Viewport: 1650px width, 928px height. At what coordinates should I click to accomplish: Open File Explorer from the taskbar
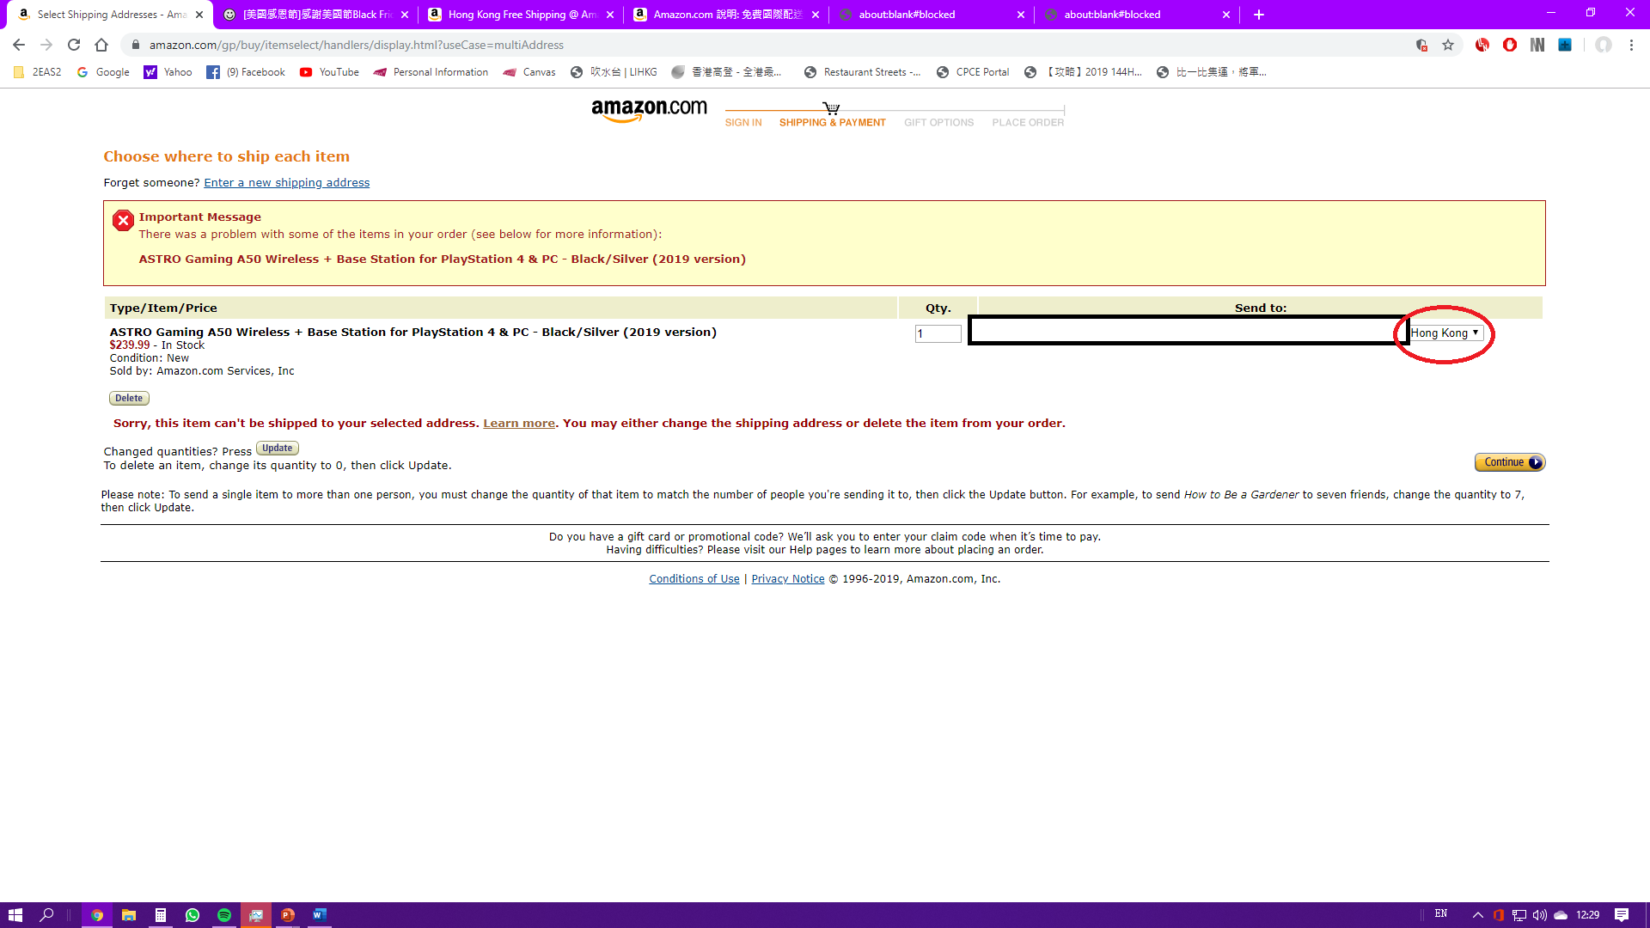tap(129, 915)
